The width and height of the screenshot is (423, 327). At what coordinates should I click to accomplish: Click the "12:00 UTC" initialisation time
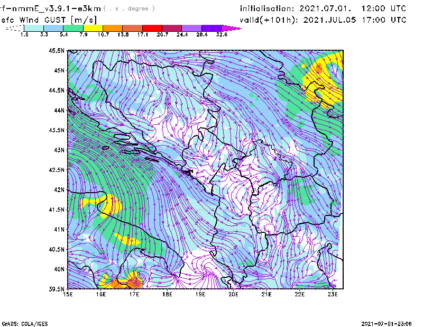384,8
